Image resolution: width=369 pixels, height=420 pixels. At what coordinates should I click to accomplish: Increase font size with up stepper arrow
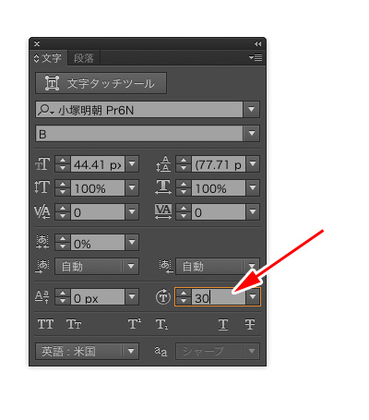[63, 160]
